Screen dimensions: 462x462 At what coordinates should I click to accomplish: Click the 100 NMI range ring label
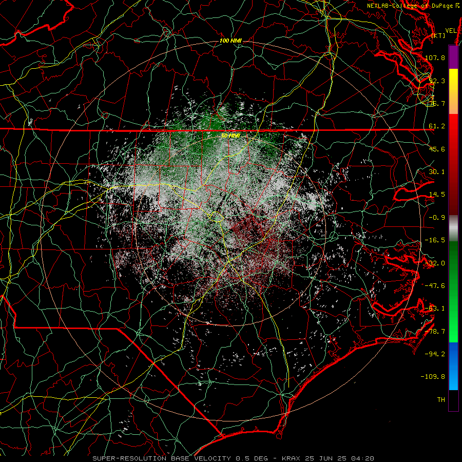[x=230, y=41]
